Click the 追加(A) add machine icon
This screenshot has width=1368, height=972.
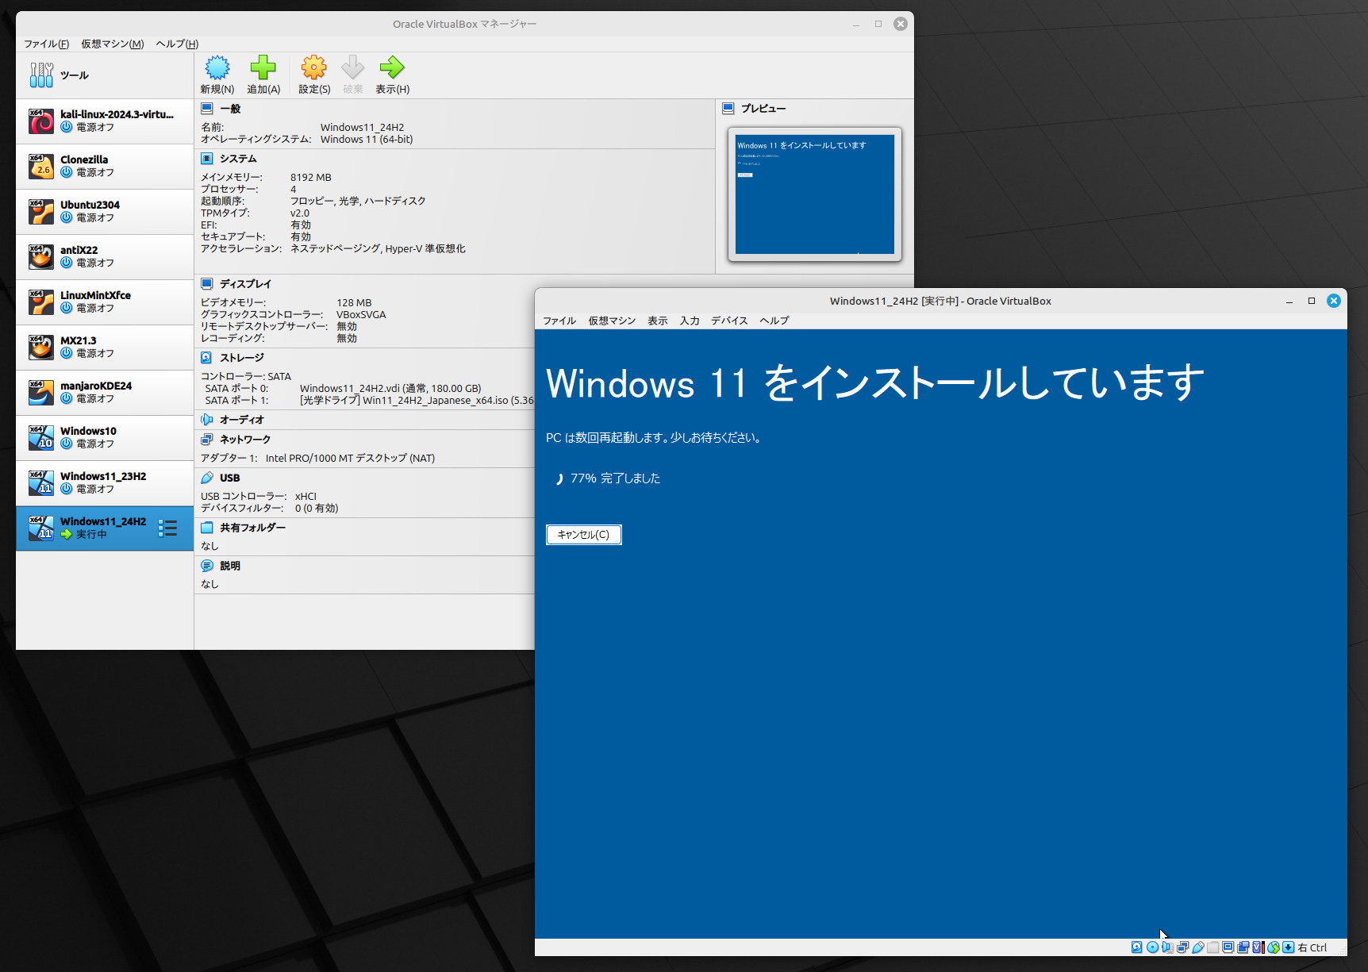tap(263, 69)
